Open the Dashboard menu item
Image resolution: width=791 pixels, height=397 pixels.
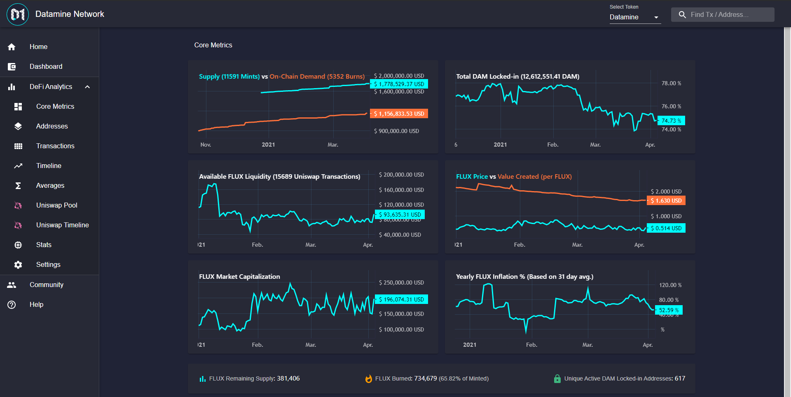[x=49, y=67]
